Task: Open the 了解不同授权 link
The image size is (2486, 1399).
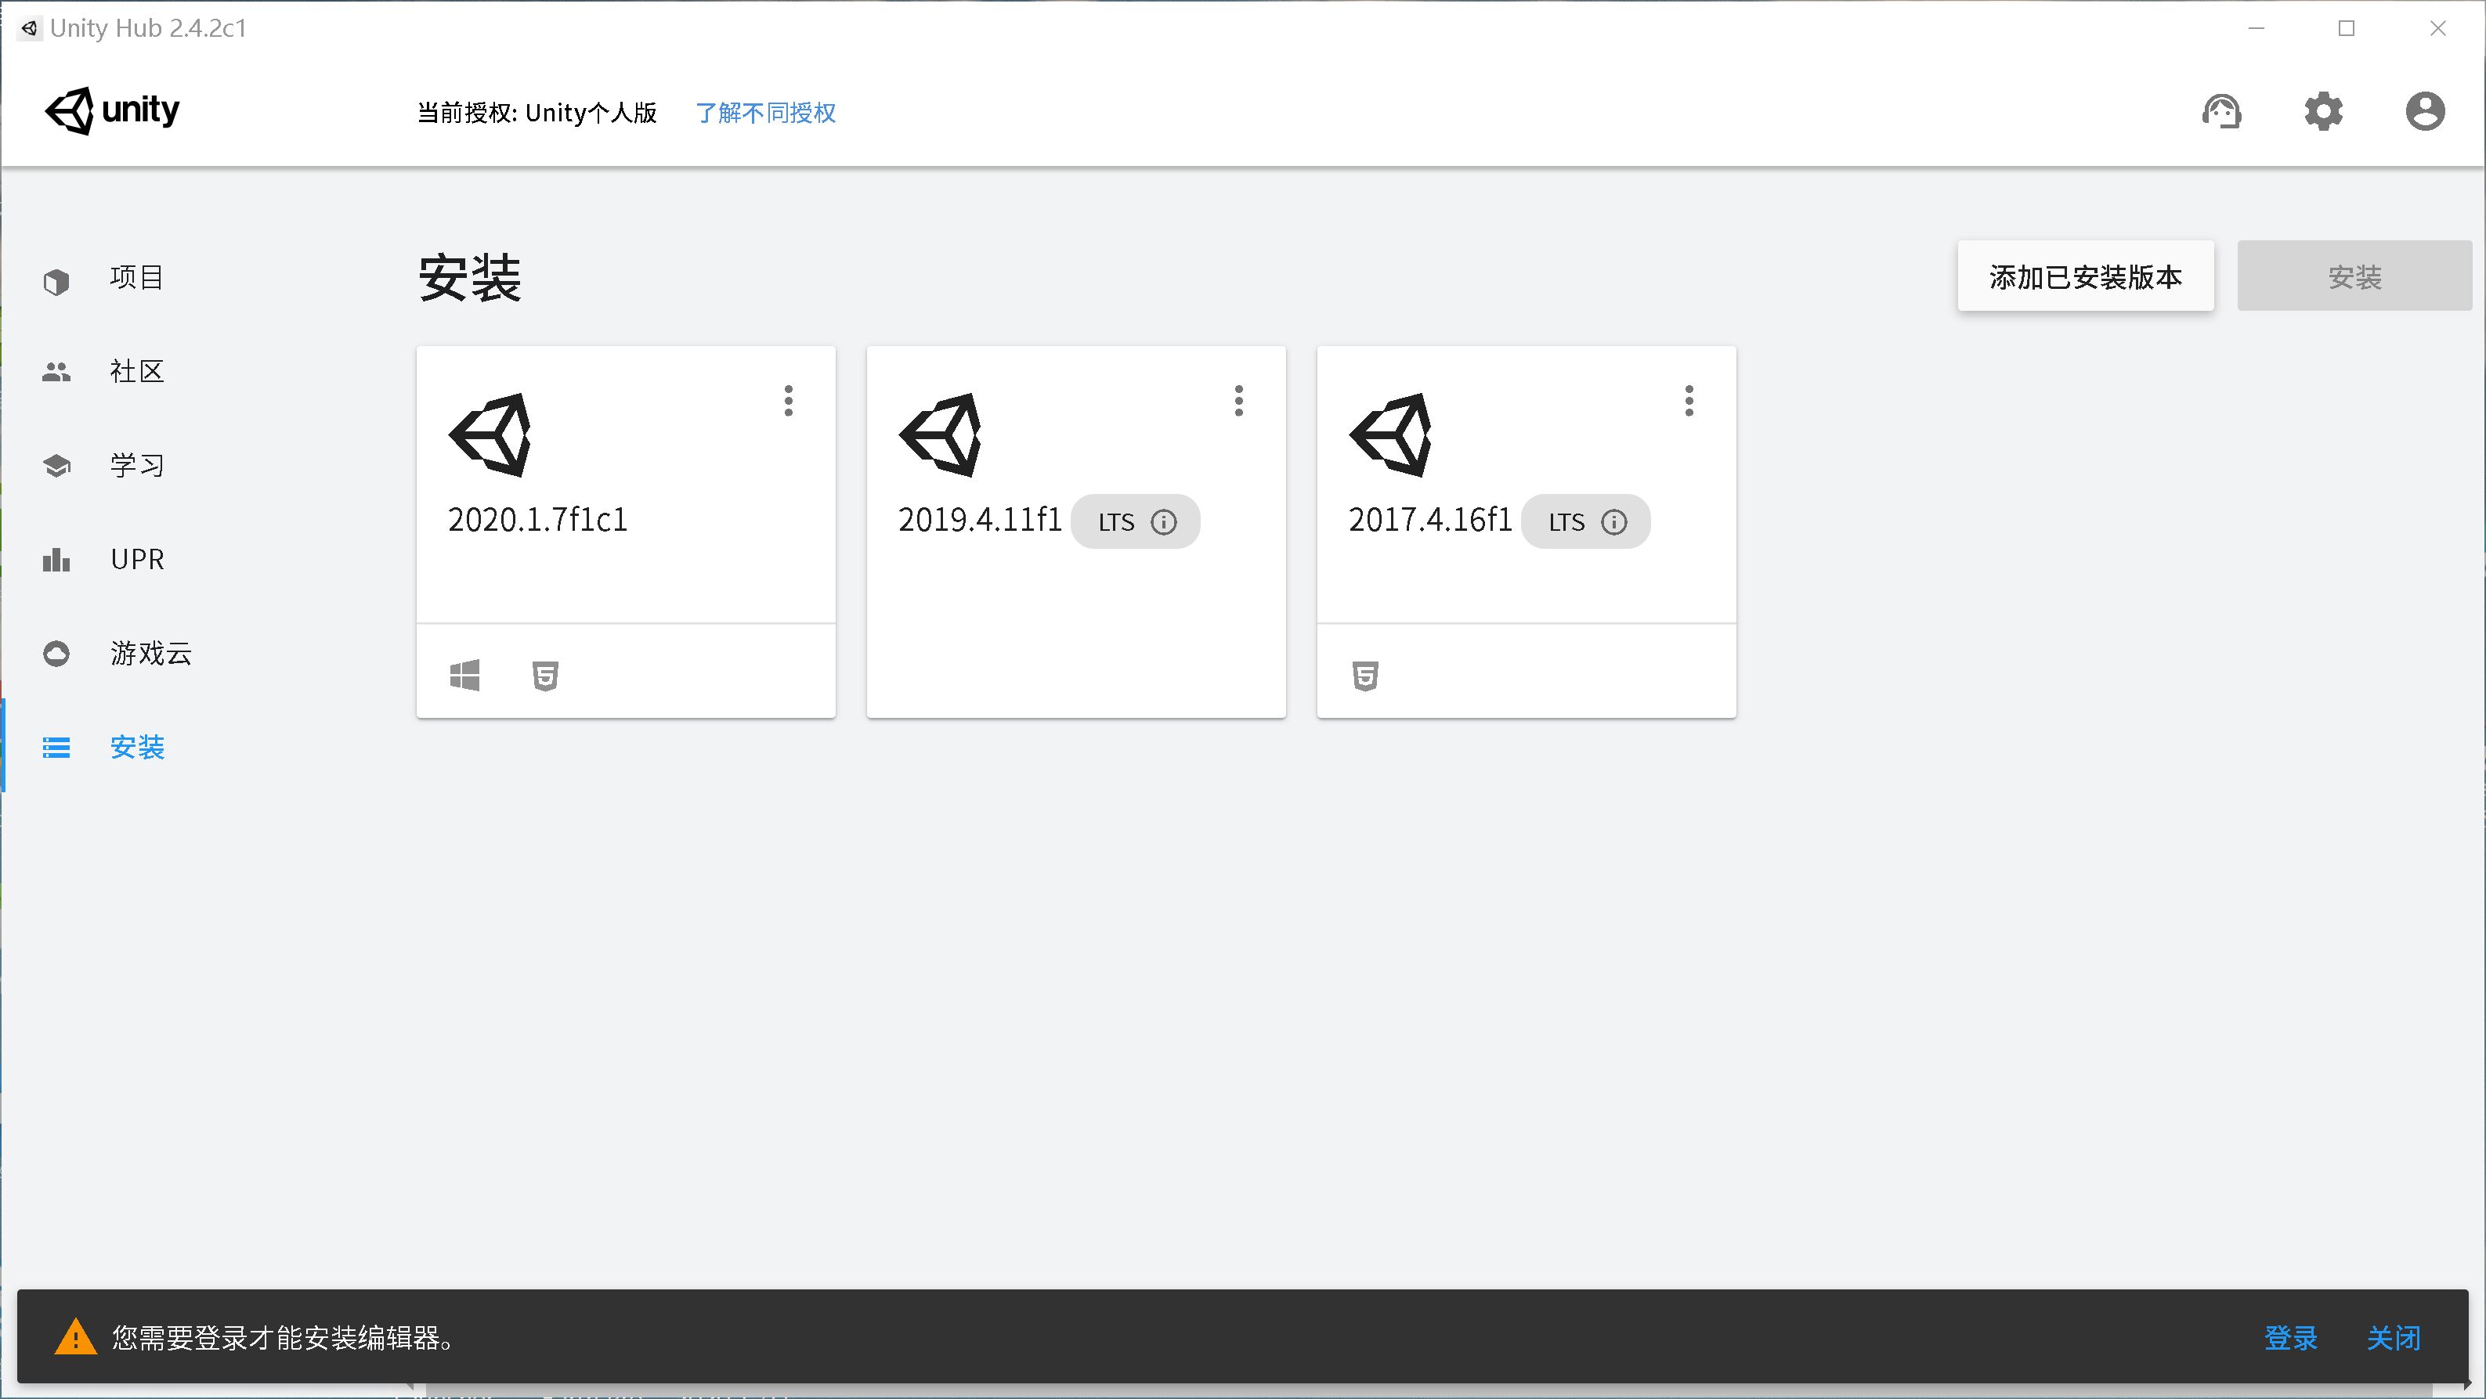Action: pyautogui.click(x=765, y=113)
